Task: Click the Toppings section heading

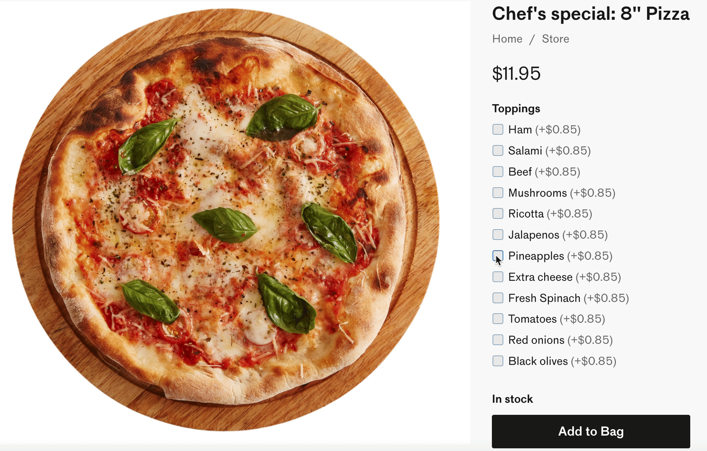Action: pos(516,108)
